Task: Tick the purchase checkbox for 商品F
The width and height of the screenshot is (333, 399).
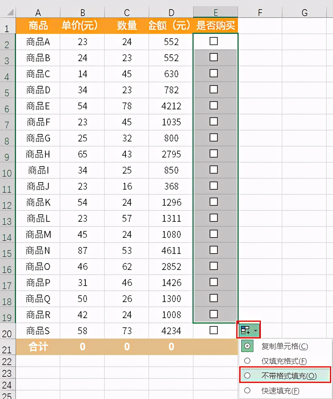Action: click(214, 121)
